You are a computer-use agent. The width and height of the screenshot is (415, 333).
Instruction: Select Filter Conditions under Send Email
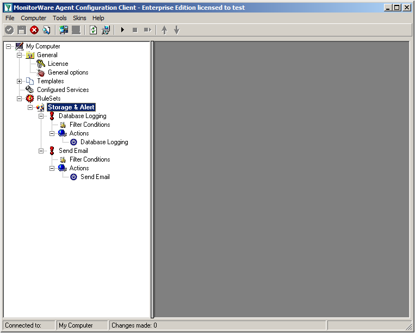point(90,159)
